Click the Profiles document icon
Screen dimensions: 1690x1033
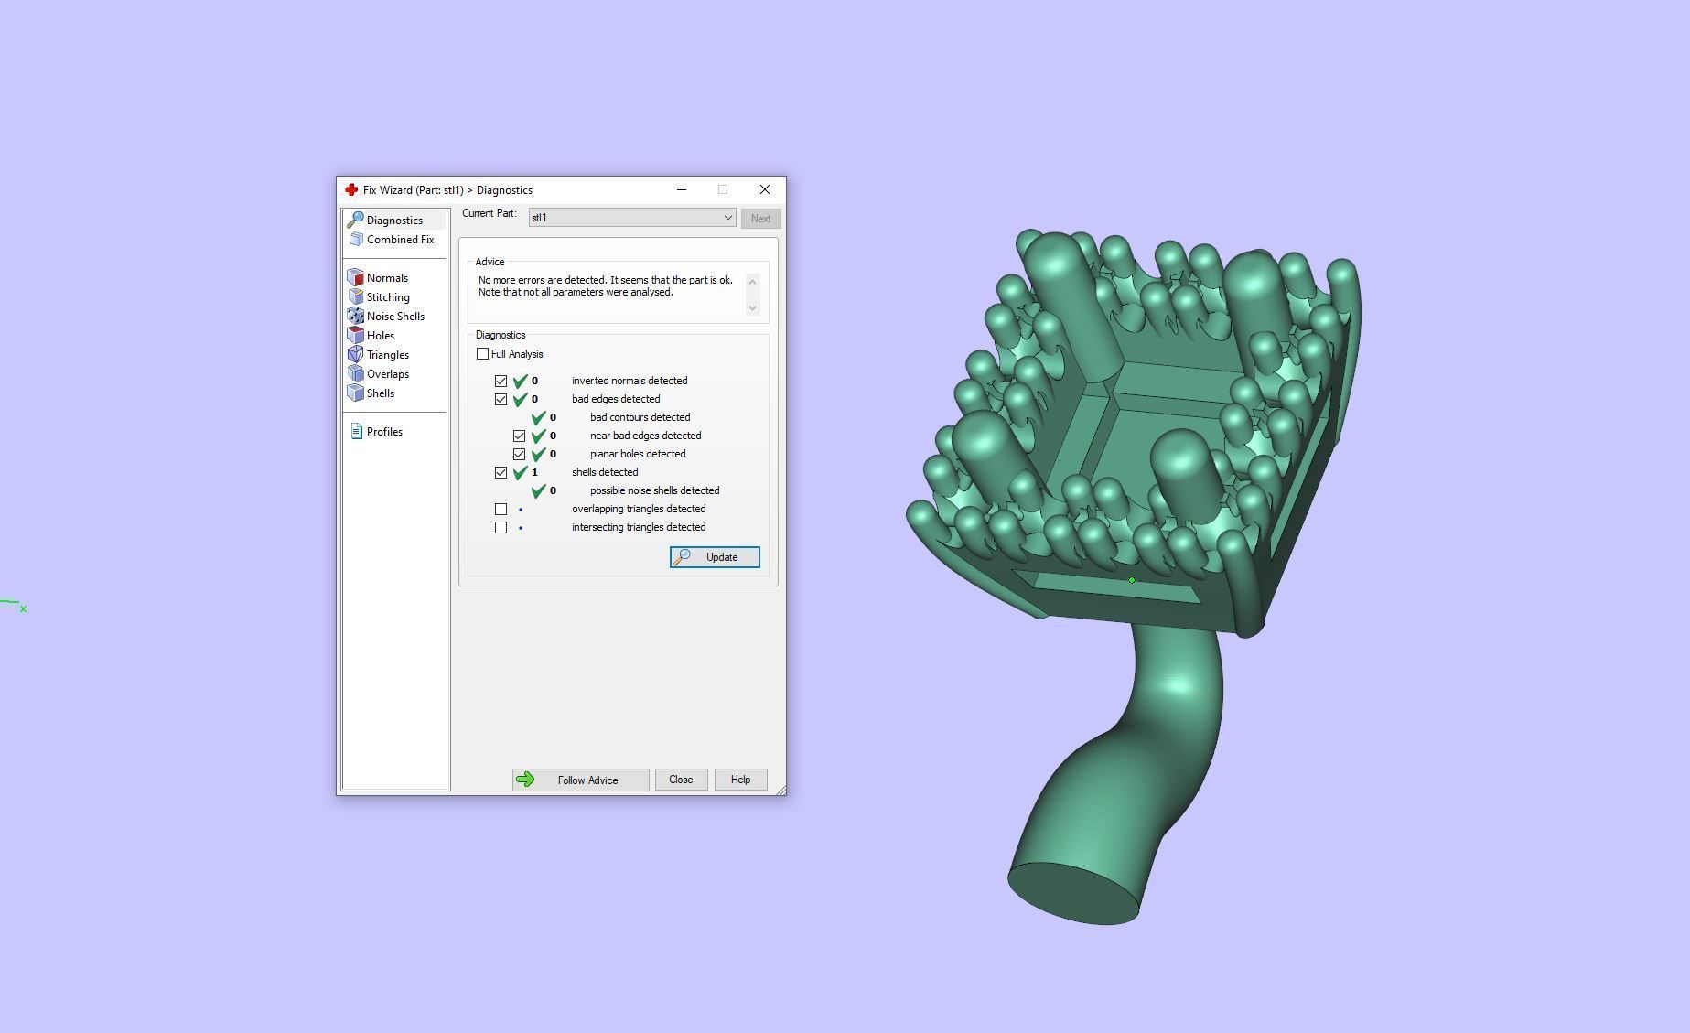[x=357, y=432]
